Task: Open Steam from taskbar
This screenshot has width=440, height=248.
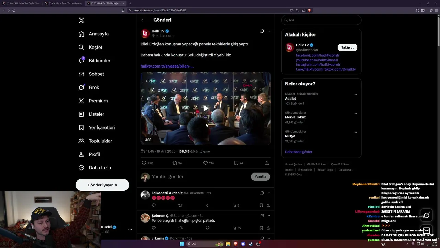Action: (251, 244)
